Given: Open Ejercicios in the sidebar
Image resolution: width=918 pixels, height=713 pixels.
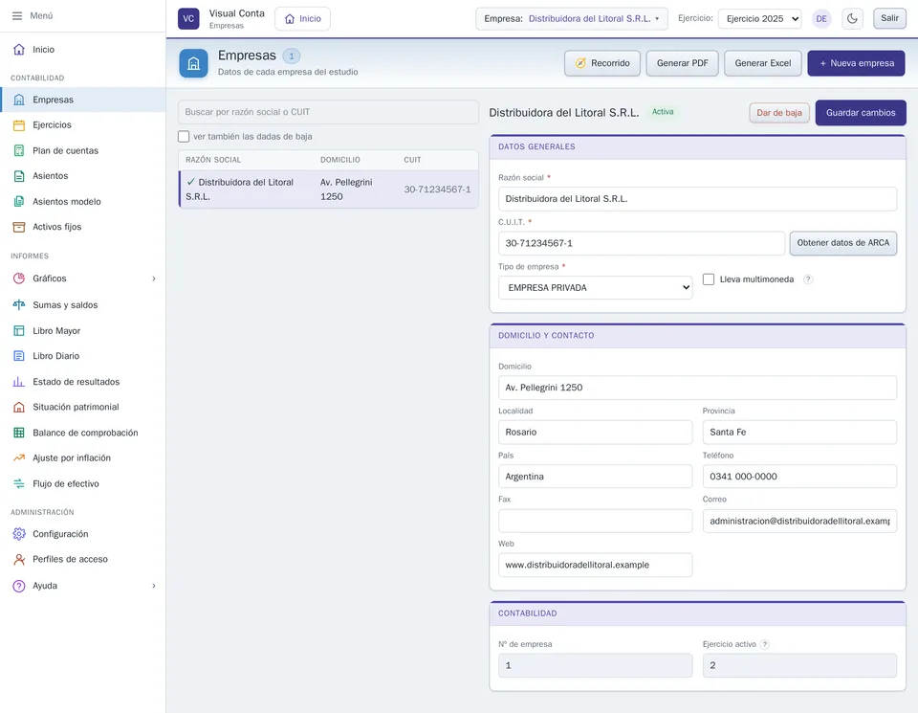Looking at the screenshot, I should (x=82, y=124).
